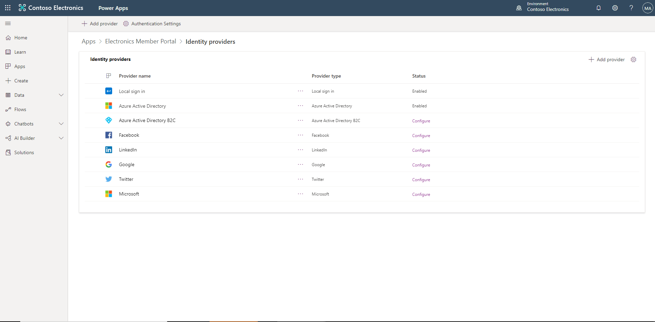Screen dimensions: 655x322
Task: Expand the Chatbots section chevron
Action: click(x=61, y=124)
